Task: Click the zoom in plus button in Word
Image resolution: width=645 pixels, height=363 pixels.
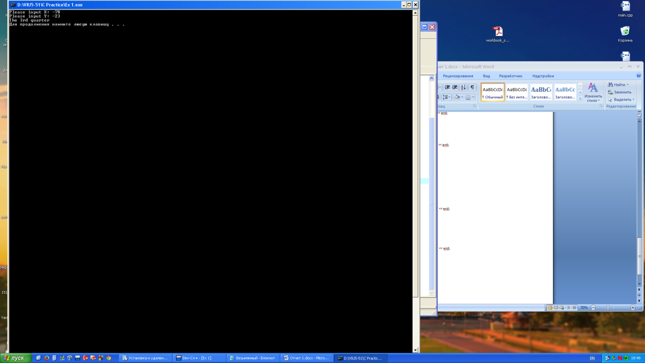Action: click(633, 307)
